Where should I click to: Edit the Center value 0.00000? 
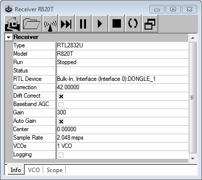click(122, 129)
